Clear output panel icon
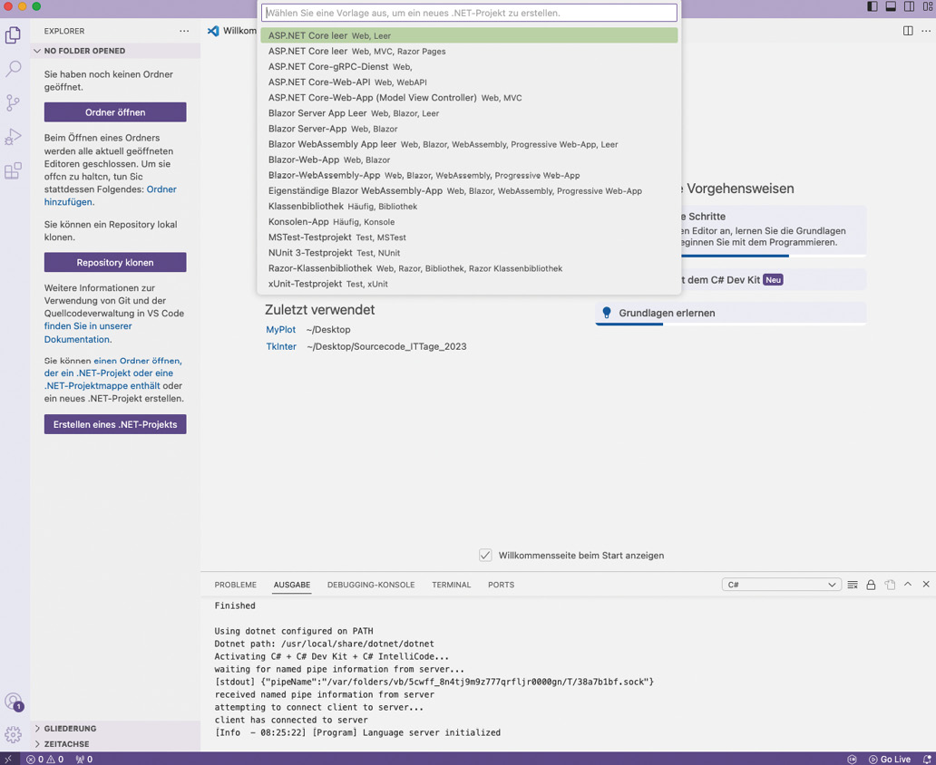 click(x=853, y=585)
